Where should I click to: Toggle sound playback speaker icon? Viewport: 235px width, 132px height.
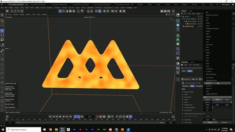tap(82, 117)
